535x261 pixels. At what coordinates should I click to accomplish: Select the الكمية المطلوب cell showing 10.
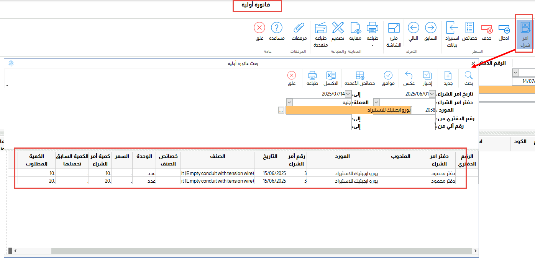click(37, 173)
